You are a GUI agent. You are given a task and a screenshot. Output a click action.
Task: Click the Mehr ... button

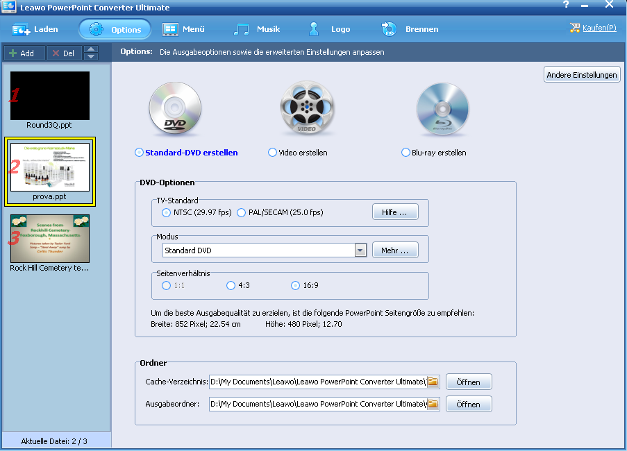coord(395,250)
